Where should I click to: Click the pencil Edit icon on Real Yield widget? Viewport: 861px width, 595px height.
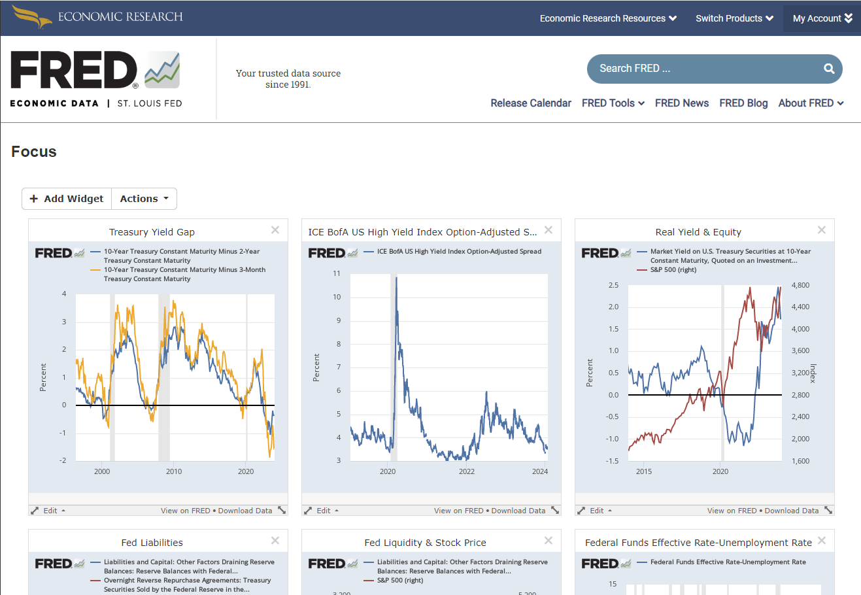tap(581, 511)
